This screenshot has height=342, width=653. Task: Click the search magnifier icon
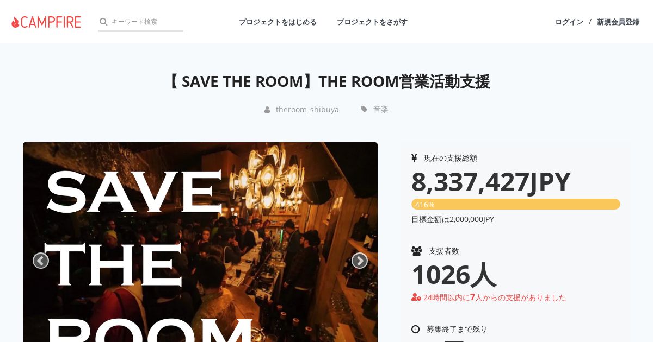click(103, 22)
